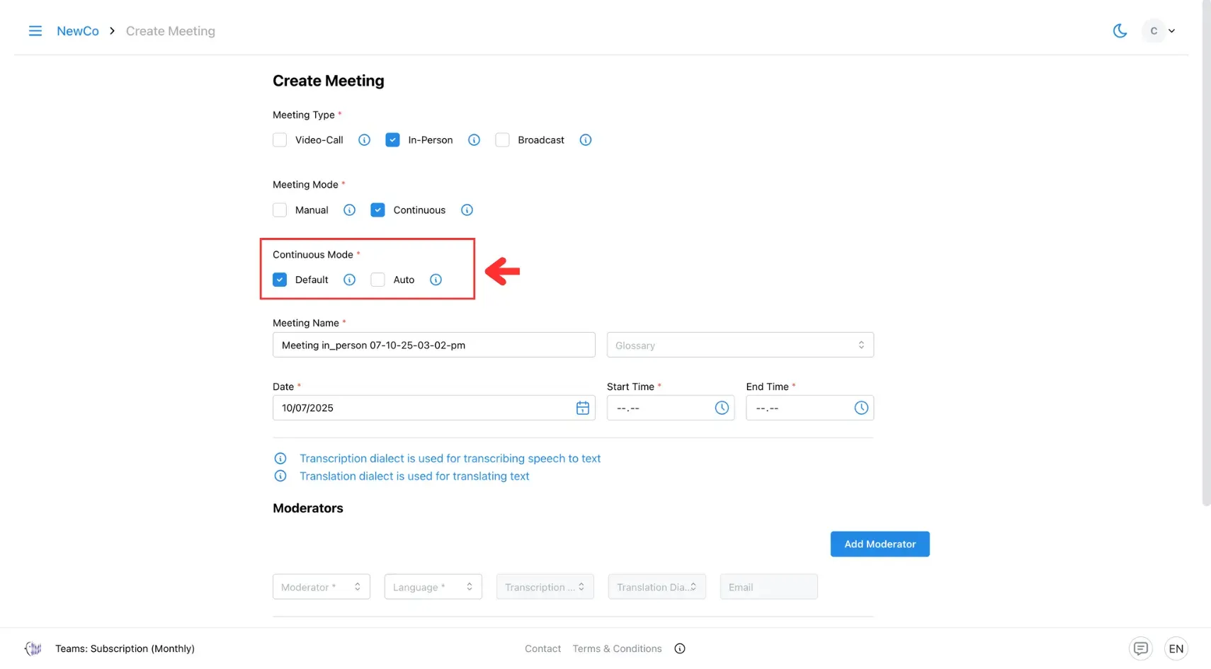Enable the Video-Call meeting type checkbox
The image size is (1211, 669).
pos(280,139)
